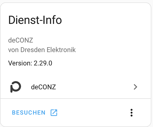This screenshot has height=127, width=153.
Task: Click the word 'Dresden' in manufacturer text
Action: (x=33, y=50)
